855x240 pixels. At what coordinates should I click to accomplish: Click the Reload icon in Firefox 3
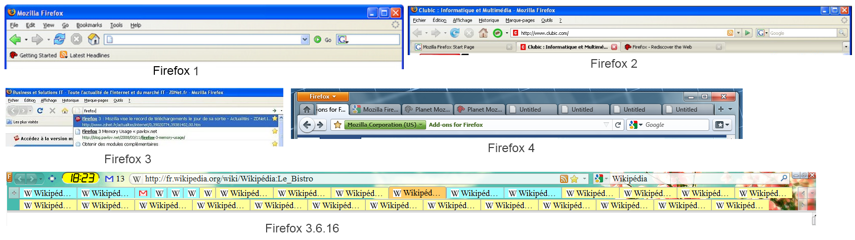(40, 110)
